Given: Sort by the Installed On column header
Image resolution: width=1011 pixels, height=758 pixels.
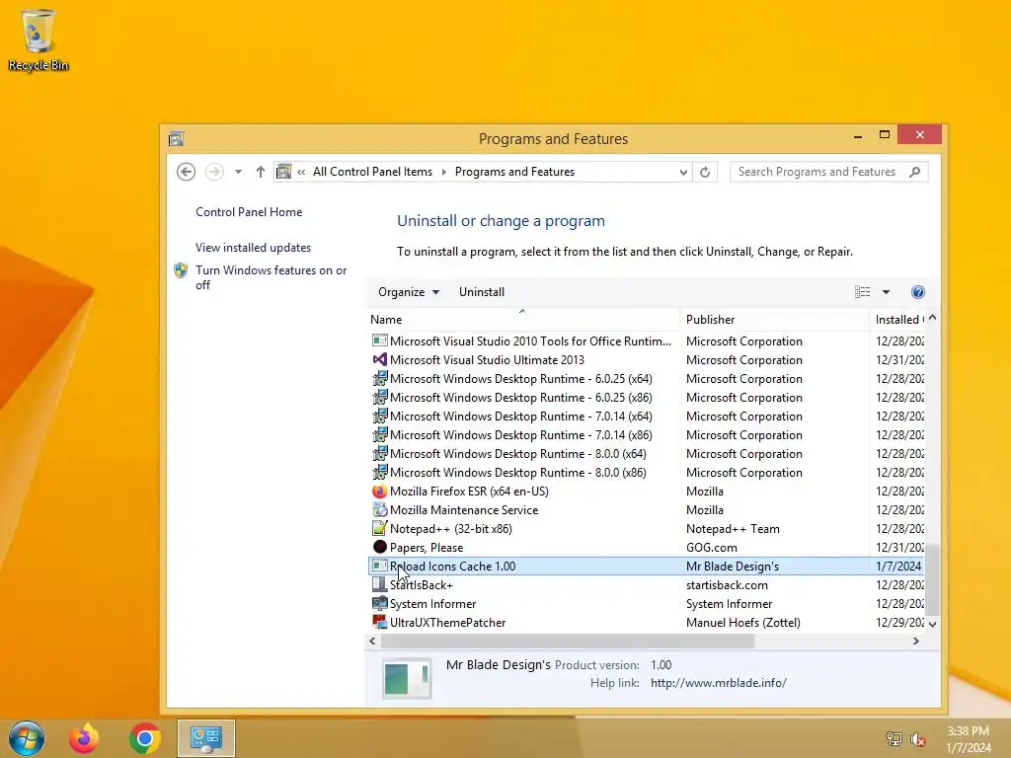Looking at the screenshot, I should pos(896,319).
